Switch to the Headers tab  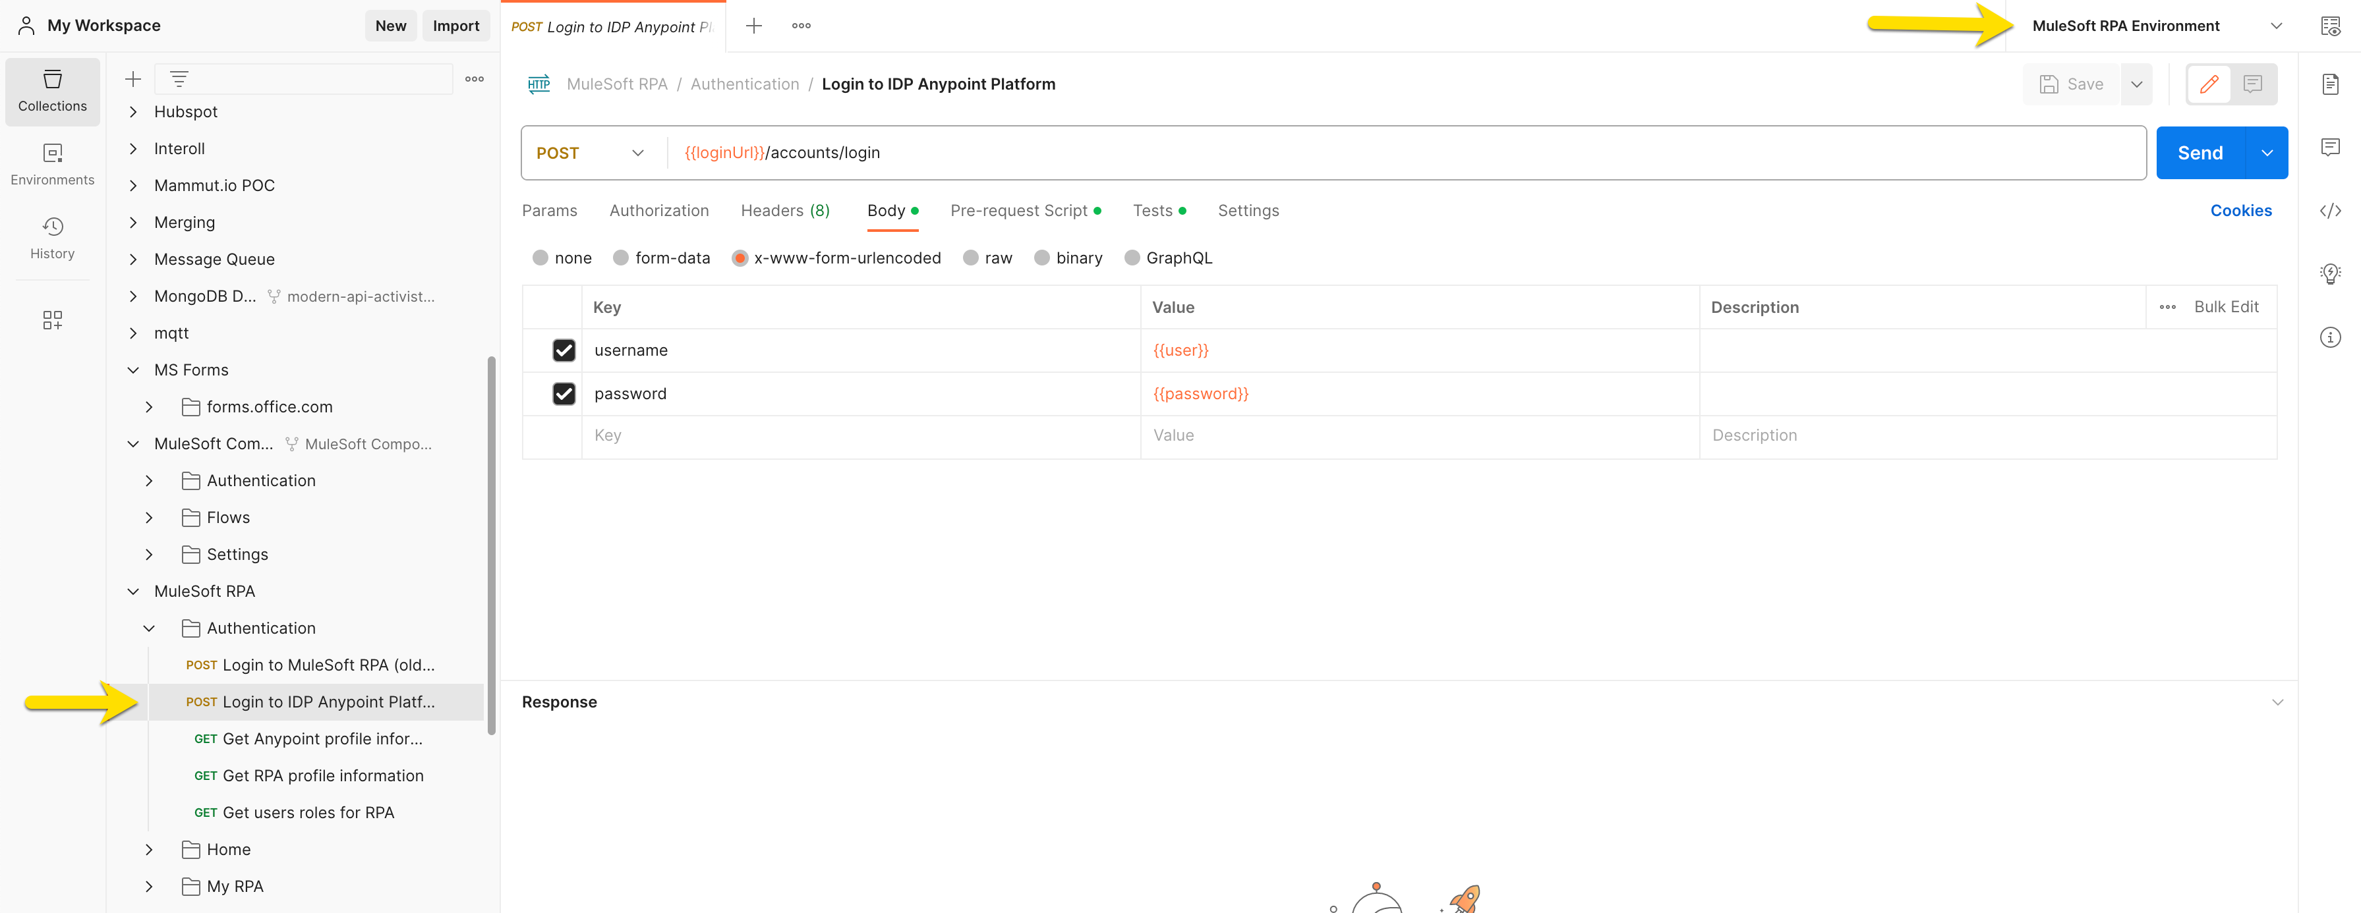pos(784,211)
